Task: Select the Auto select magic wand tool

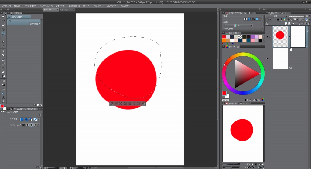Action: coord(3,42)
